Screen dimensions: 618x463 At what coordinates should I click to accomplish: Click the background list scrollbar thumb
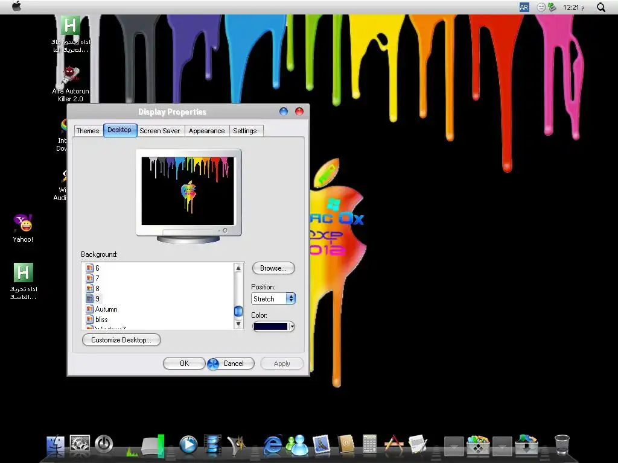[238, 312]
